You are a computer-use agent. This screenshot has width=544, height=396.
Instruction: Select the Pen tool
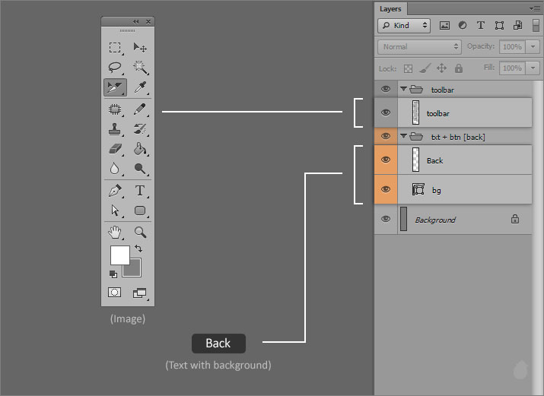click(x=115, y=190)
